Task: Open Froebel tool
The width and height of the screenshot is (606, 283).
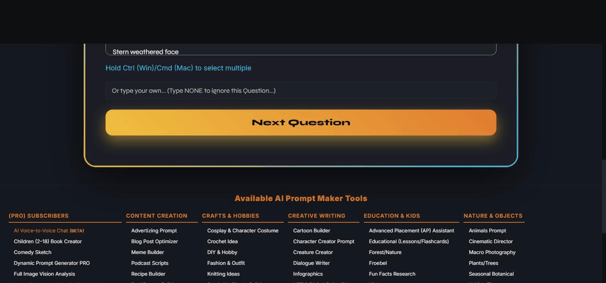Action: tap(378, 263)
